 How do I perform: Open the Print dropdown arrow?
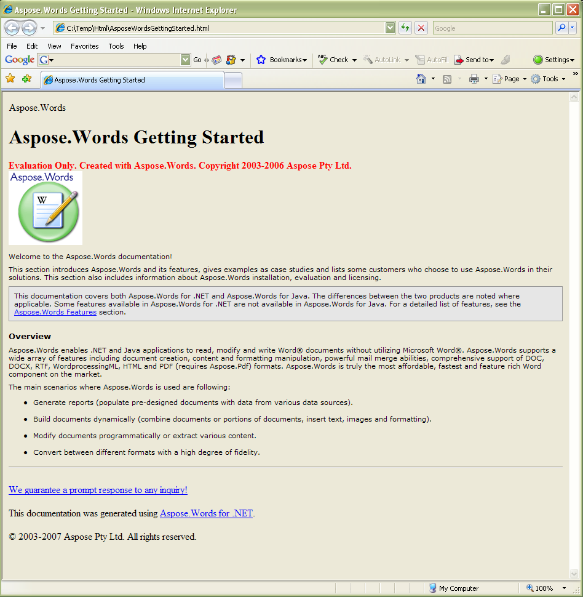486,79
